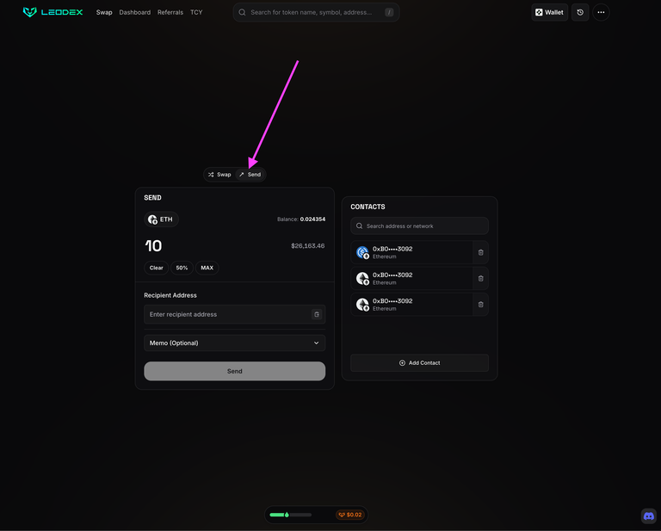The height and width of the screenshot is (531, 661).
Task: Select the first 0xB0••••3092 contact with blue icon
Action: tap(411, 252)
